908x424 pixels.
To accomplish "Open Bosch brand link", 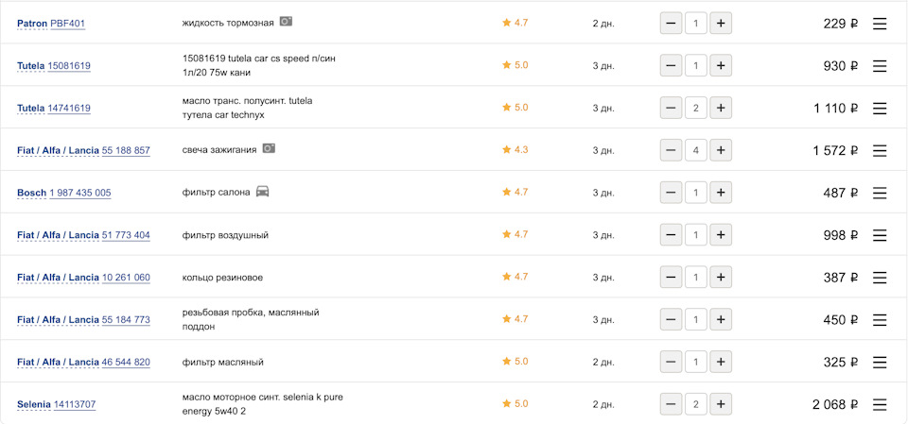I will [31, 193].
